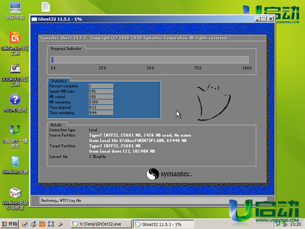Maximize the Ghost32 window
The image size is (305, 229).
click(x=264, y=19)
